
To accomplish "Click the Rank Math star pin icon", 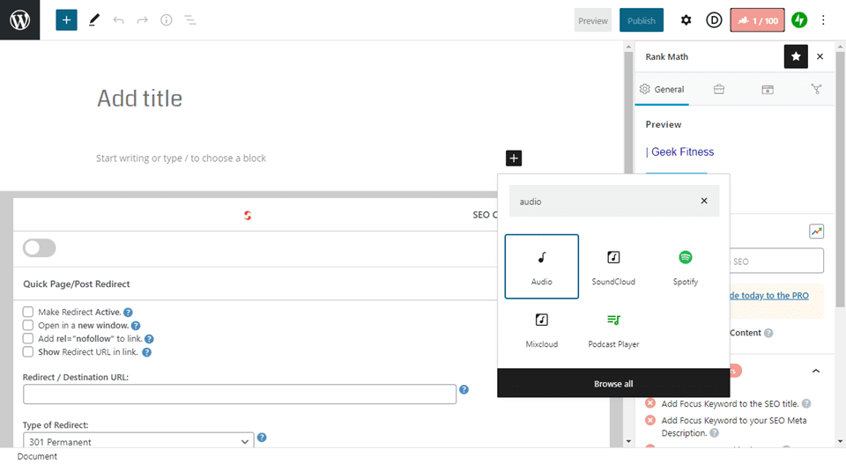I will coord(796,56).
